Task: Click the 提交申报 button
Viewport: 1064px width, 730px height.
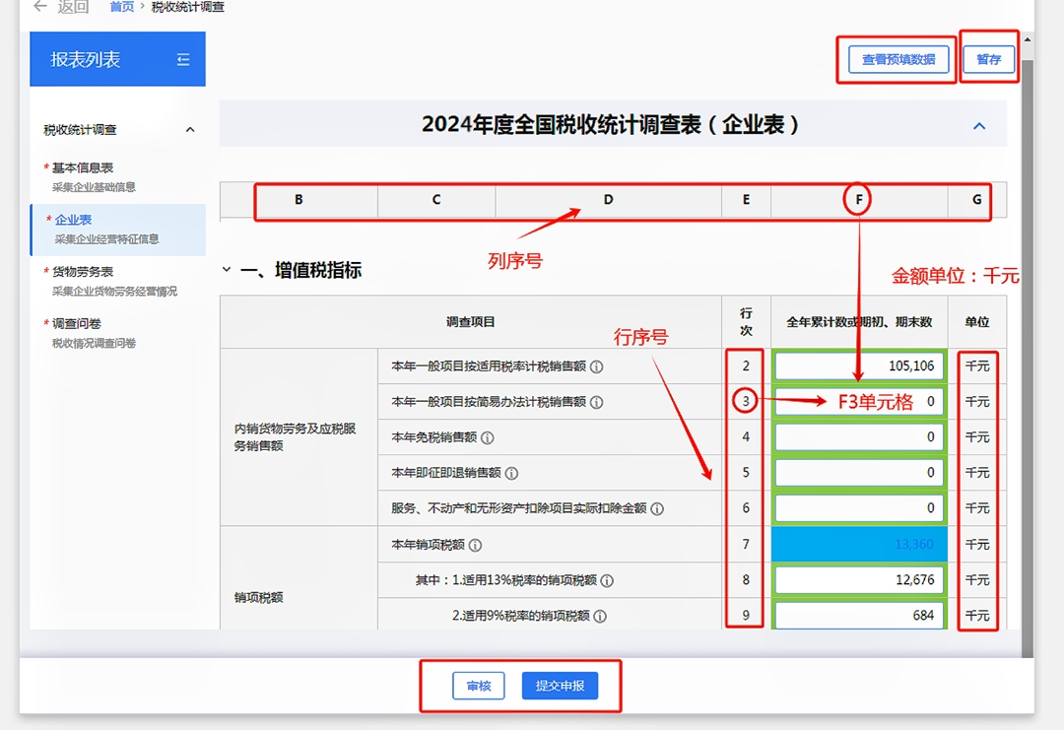Action: pyautogui.click(x=560, y=686)
